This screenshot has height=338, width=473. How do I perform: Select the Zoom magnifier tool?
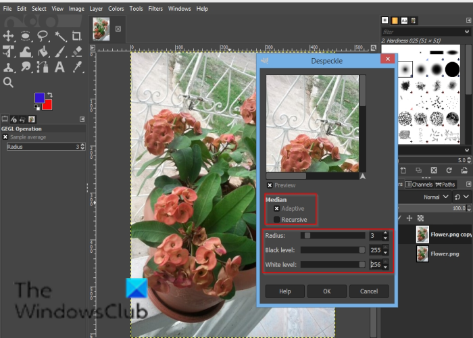[x=9, y=82]
